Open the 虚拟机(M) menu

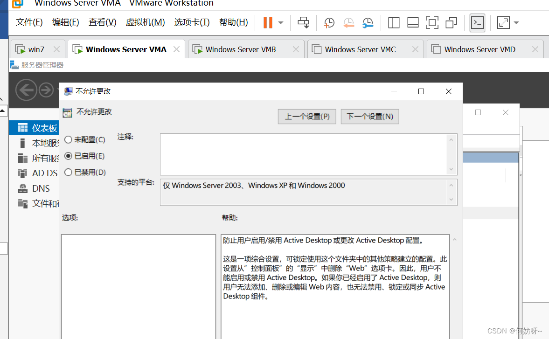(145, 22)
